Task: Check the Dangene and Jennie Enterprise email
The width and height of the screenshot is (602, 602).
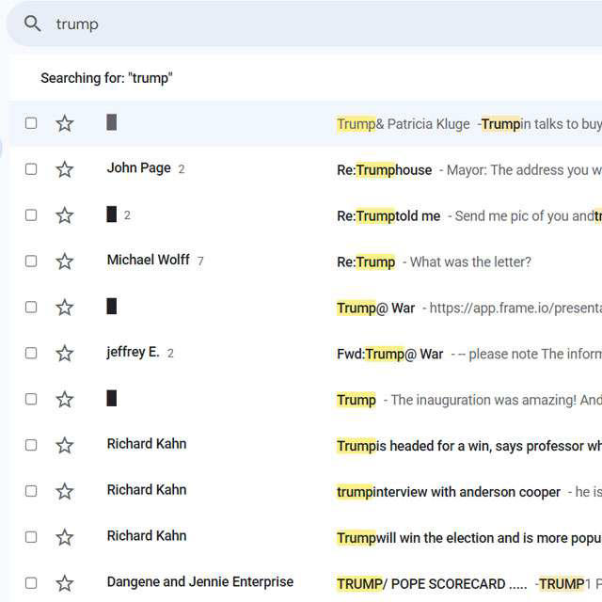Action: [x=31, y=583]
